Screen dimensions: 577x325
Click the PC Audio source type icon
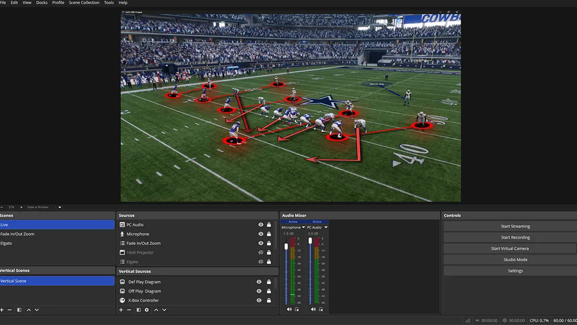click(x=122, y=225)
